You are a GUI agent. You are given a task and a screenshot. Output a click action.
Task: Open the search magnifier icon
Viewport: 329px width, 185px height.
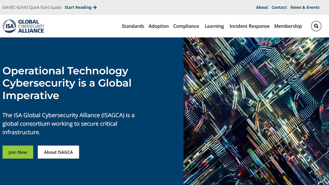click(316, 26)
